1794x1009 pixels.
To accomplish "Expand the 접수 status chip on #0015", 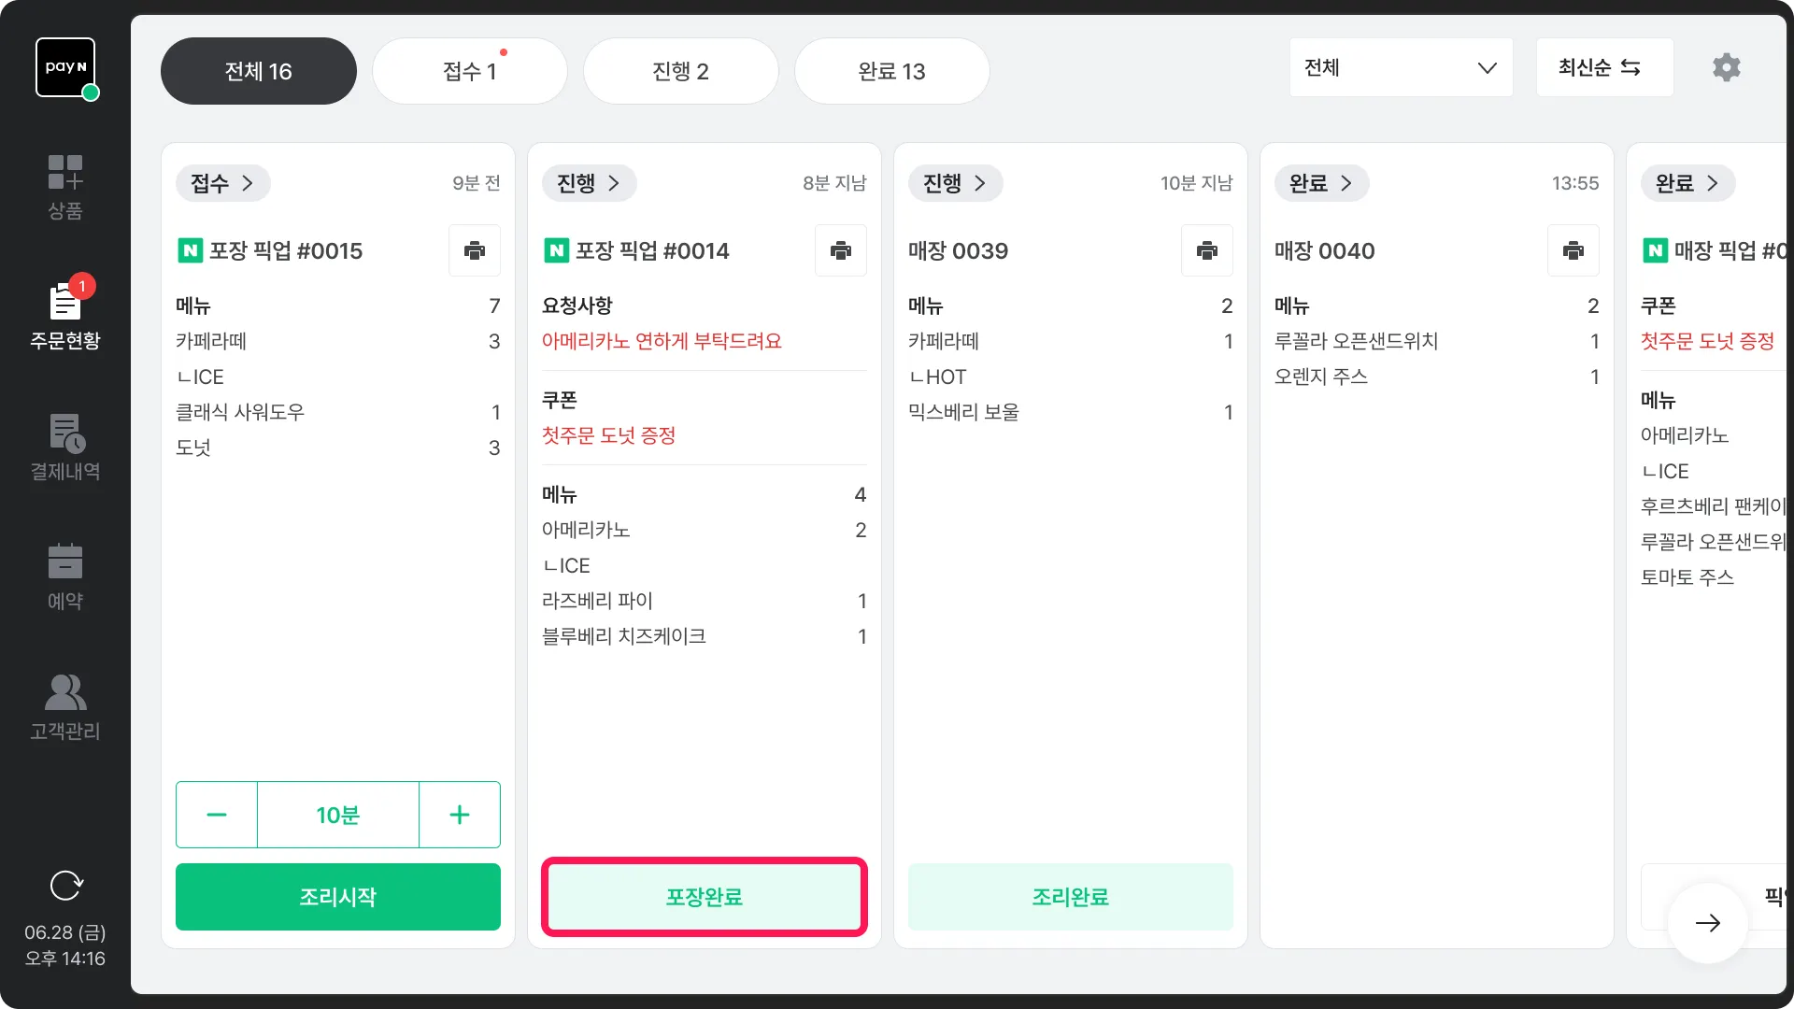I will (x=222, y=183).
